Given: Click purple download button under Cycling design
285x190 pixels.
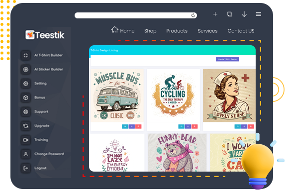Looking at the screenshot, I should coord(188,126).
